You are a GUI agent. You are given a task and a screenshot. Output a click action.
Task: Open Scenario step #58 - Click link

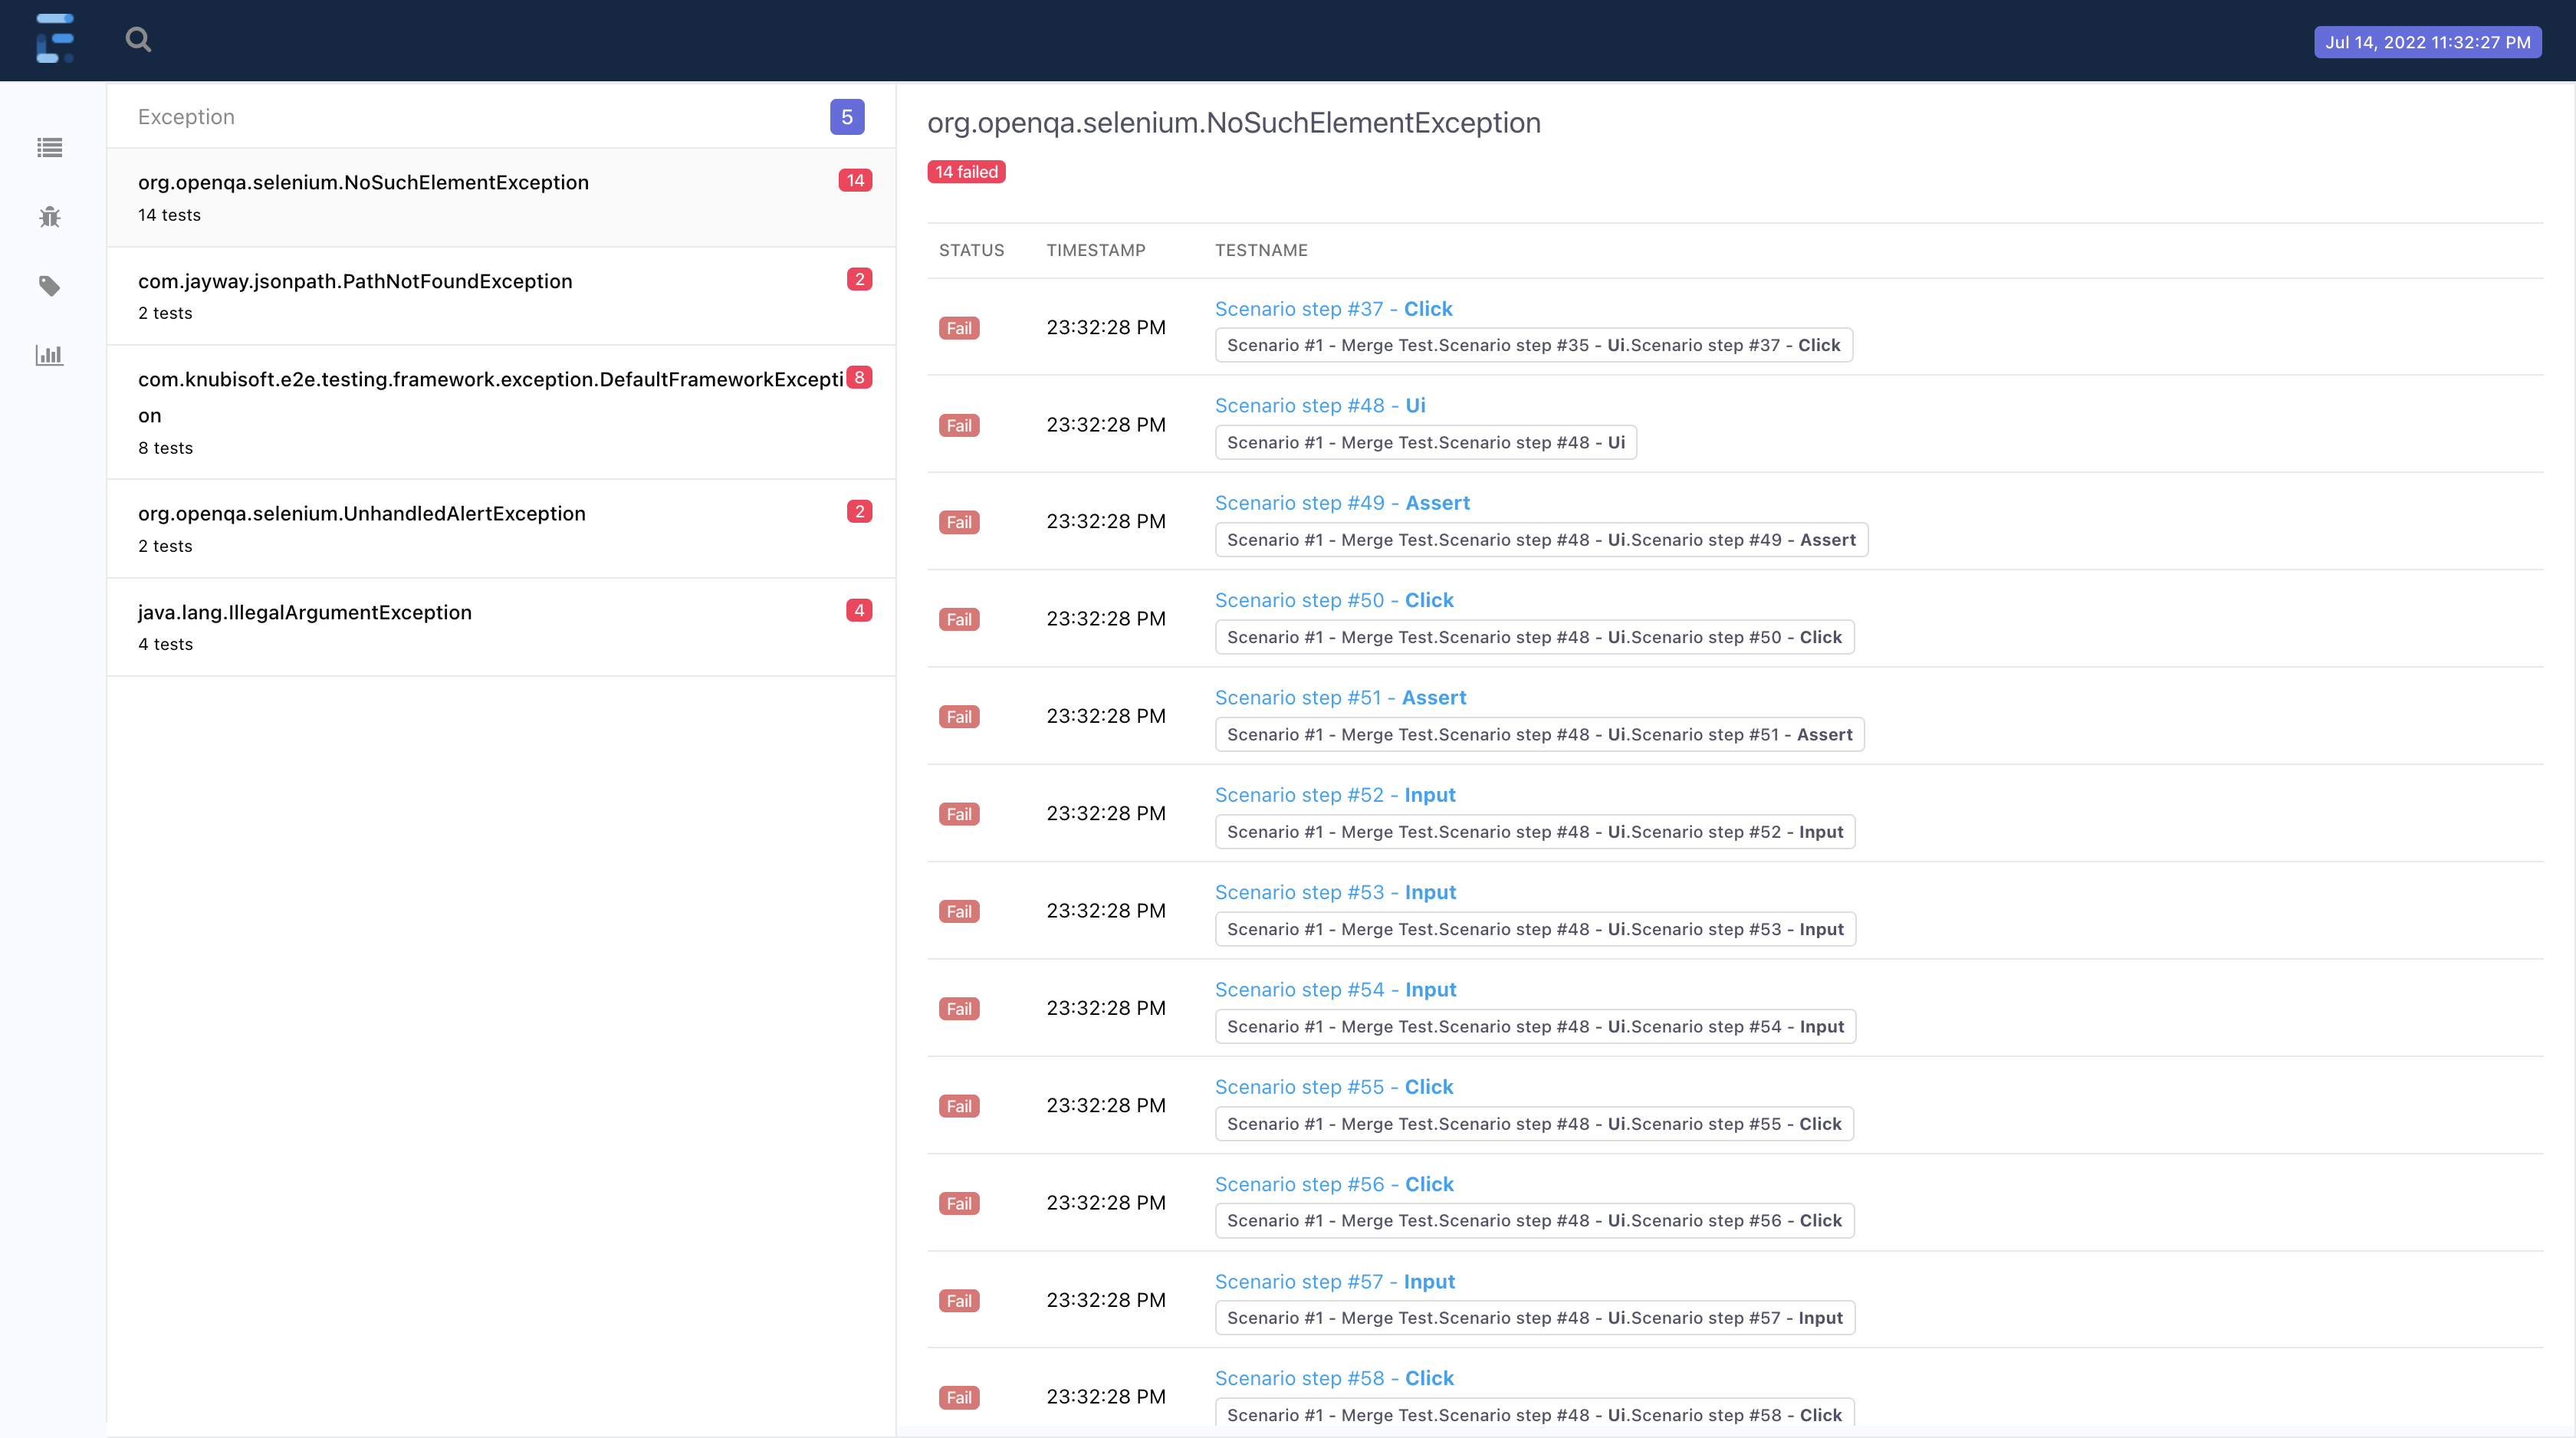click(x=1334, y=1378)
